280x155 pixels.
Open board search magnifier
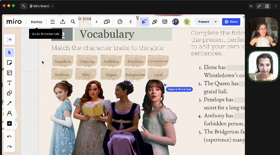point(73,22)
